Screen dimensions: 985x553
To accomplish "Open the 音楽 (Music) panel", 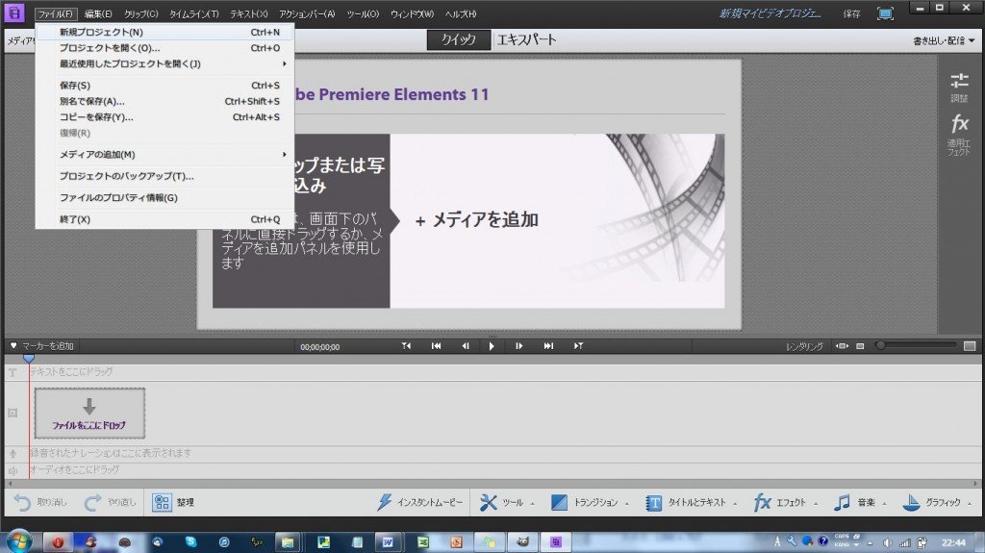I will tap(859, 502).
